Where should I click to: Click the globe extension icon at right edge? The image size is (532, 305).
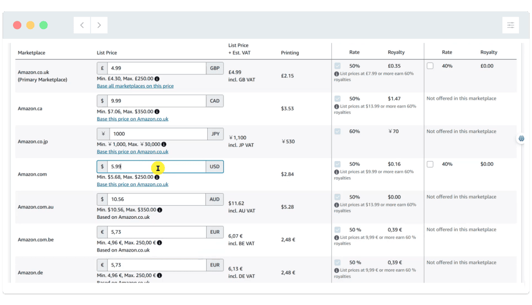pos(522,138)
